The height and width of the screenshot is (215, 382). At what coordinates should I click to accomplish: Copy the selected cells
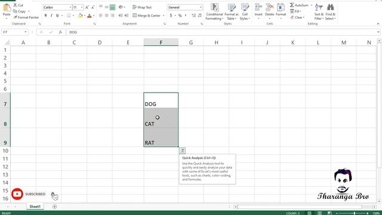click(19, 11)
